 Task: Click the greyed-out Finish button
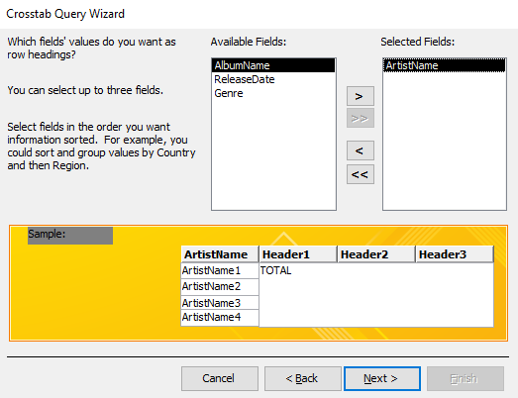coord(466,378)
